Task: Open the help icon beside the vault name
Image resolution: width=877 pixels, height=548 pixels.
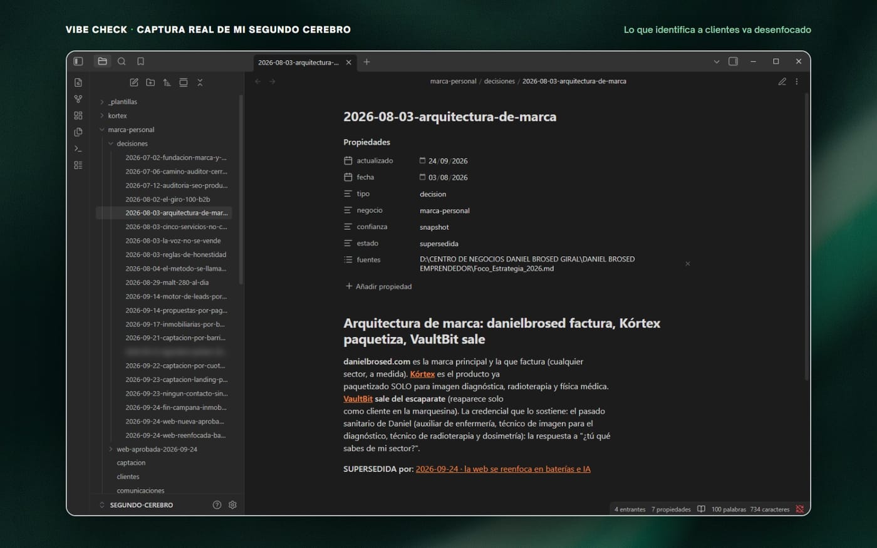Action: click(x=217, y=505)
